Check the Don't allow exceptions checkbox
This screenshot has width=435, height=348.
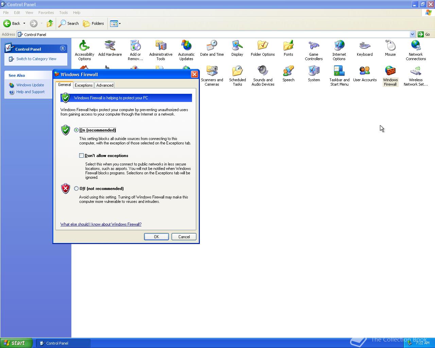point(81,156)
